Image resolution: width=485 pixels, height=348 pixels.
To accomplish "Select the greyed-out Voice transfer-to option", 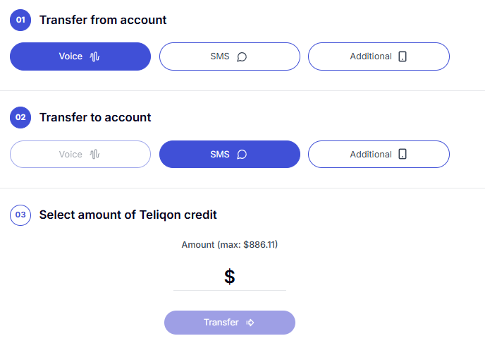I will click(x=80, y=155).
